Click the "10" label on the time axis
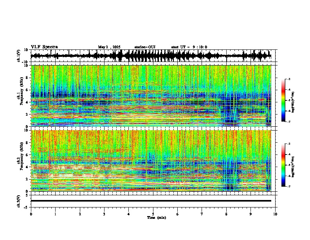 click(275, 214)
